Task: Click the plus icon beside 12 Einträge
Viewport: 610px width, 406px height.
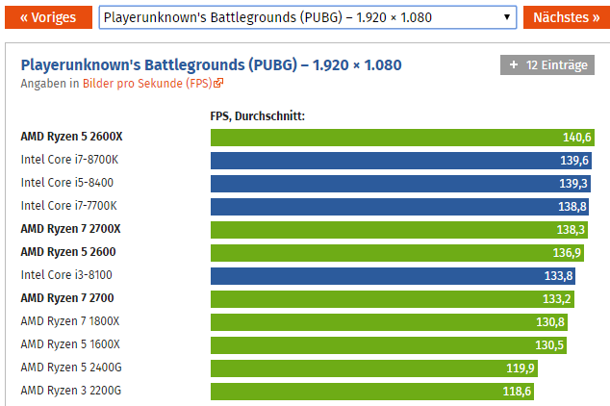Action: [513, 64]
